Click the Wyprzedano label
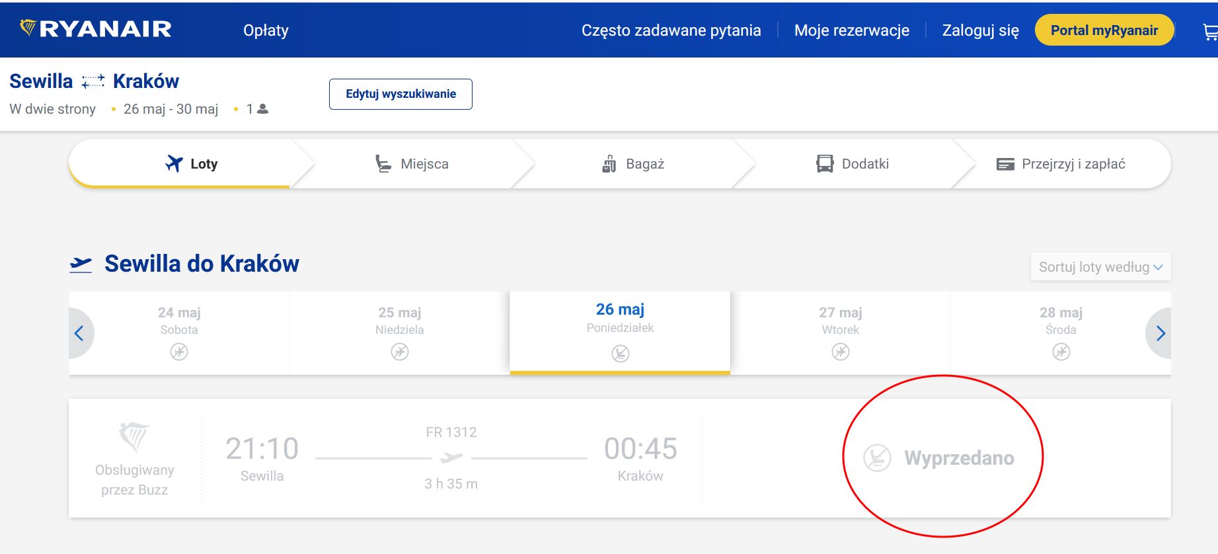Image resolution: width=1218 pixels, height=554 pixels. point(959,457)
